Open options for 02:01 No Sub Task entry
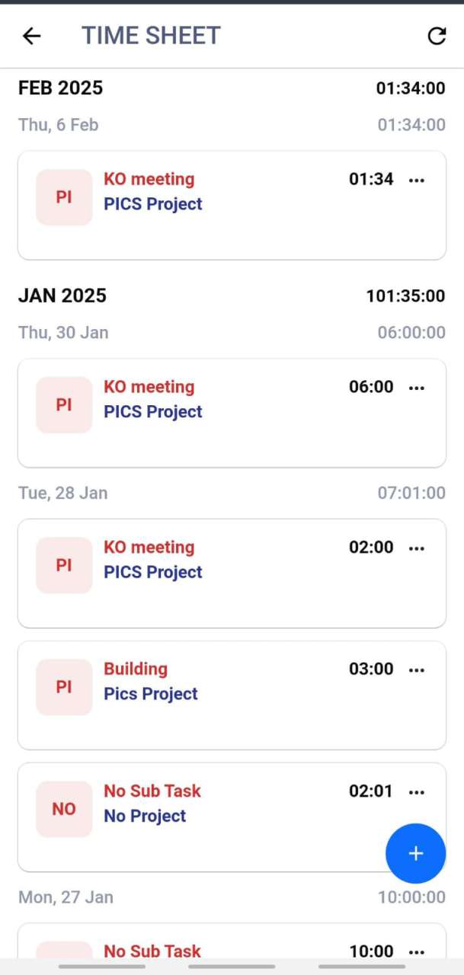The width and height of the screenshot is (464, 975). click(417, 791)
